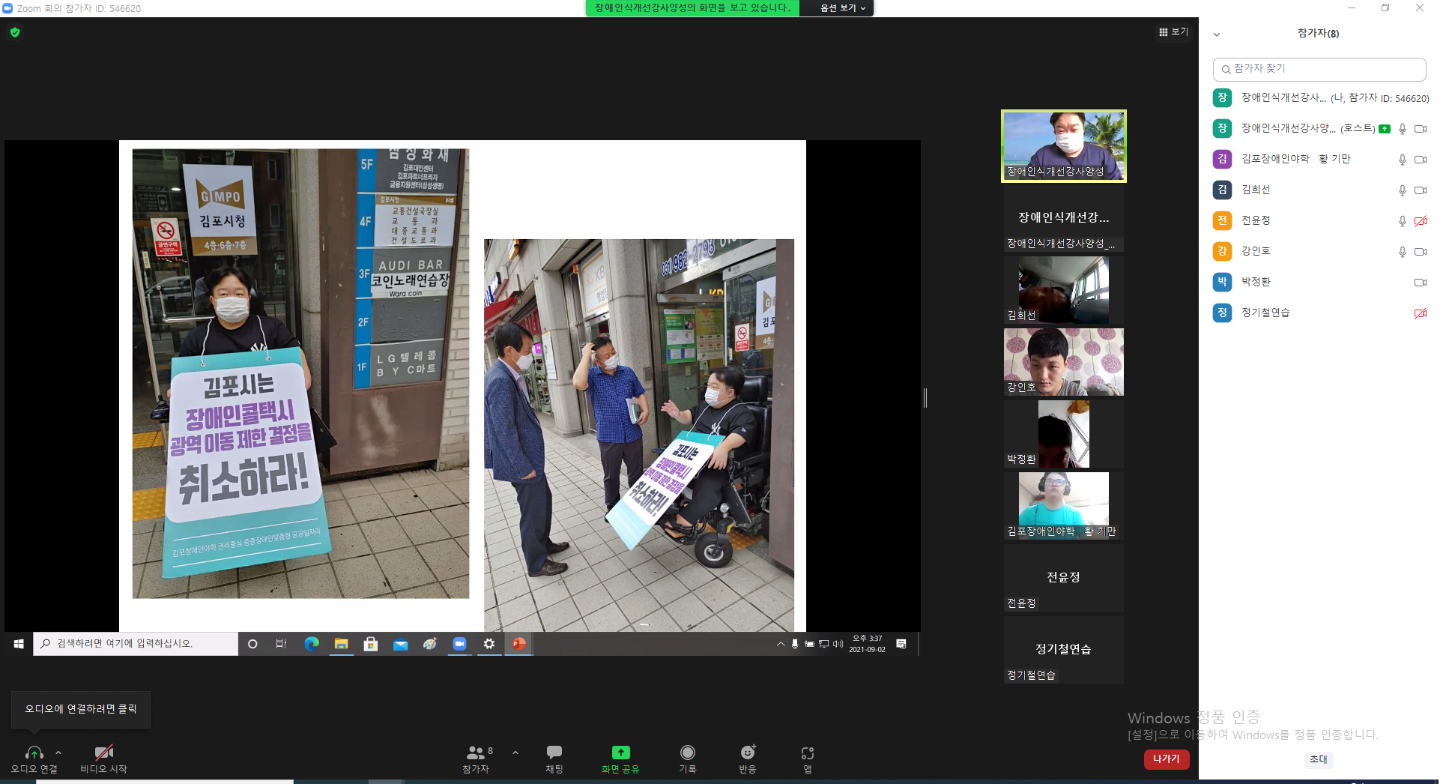Click the participants (참가자) icon in toolbar
The width and height of the screenshot is (1452, 784).
[477, 759]
